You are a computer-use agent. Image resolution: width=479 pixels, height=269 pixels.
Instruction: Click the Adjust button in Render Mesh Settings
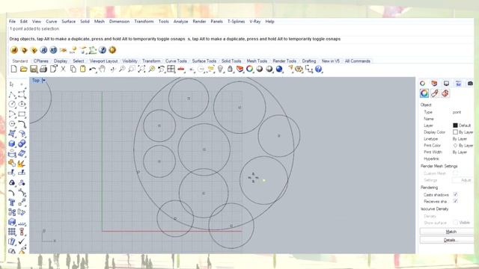click(x=463, y=180)
